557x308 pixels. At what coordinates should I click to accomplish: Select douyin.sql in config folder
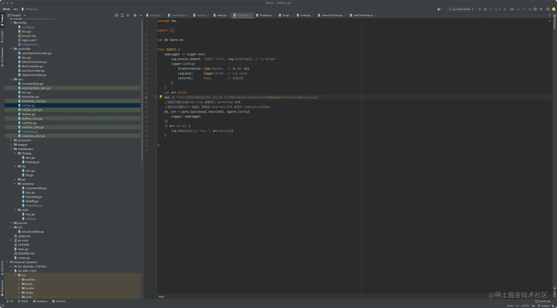pos(29,36)
